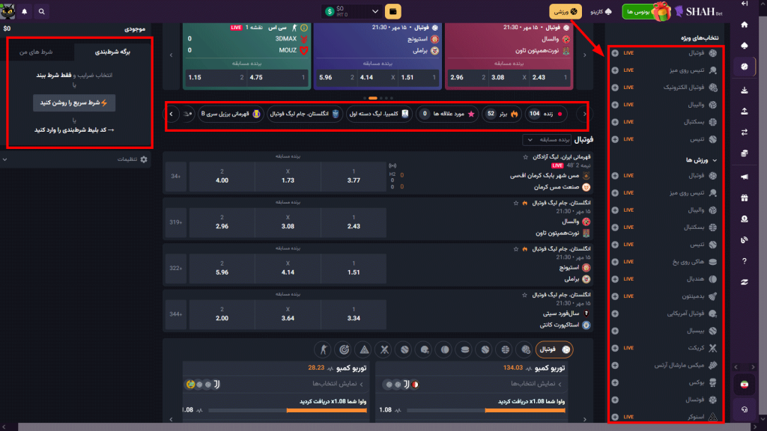Click the search magnifier icon in header
The height and width of the screenshot is (431, 767).
coord(40,12)
